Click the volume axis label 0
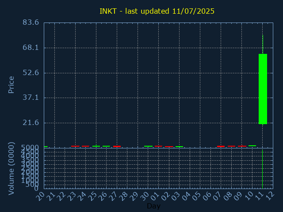Screen dimensions: 283x212 click(x=36, y=189)
